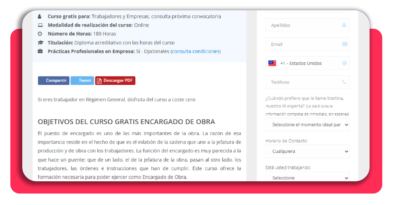Viewport: 393px width, 205px height.
Task: Click the '180 Horas' value text
Action: pos(104,34)
